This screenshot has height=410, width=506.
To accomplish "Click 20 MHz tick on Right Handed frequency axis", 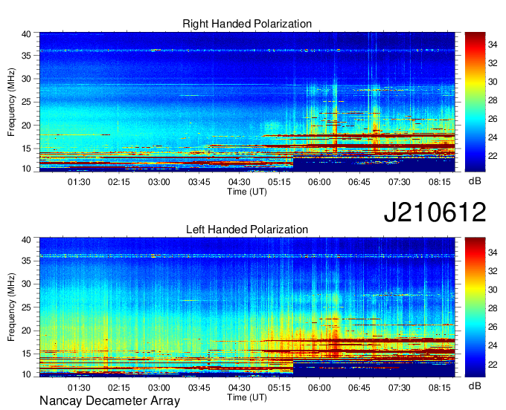I will pyautogui.click(x=27, y=126).
